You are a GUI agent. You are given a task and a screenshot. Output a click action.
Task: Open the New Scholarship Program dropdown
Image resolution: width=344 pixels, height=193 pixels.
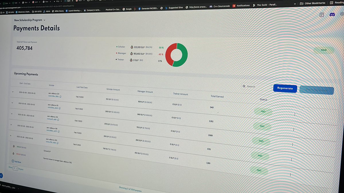30,20
